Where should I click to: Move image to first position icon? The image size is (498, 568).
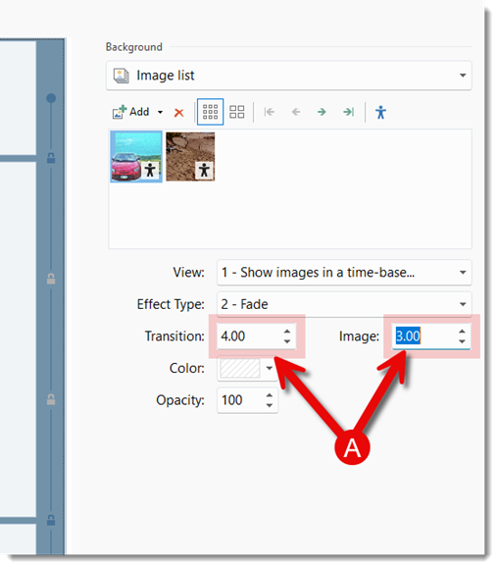(270, 112)
